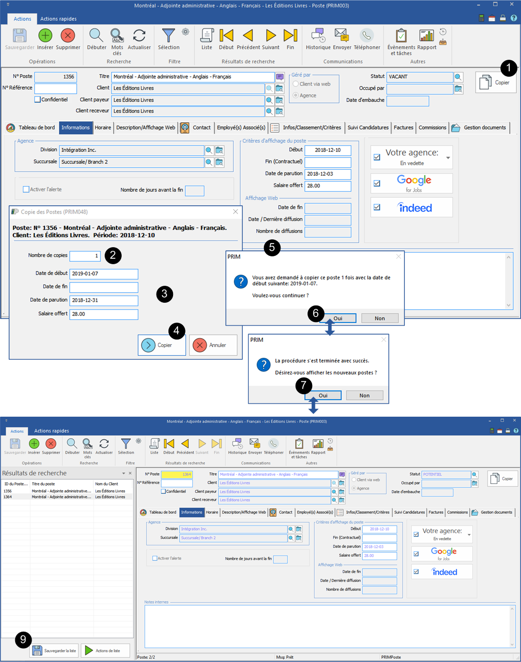Viewport: 521px width, 662px height.
Task: Toggle Confidentiel checkbox in bottom window
Action: pyautogui.click(x=163, y=491)
